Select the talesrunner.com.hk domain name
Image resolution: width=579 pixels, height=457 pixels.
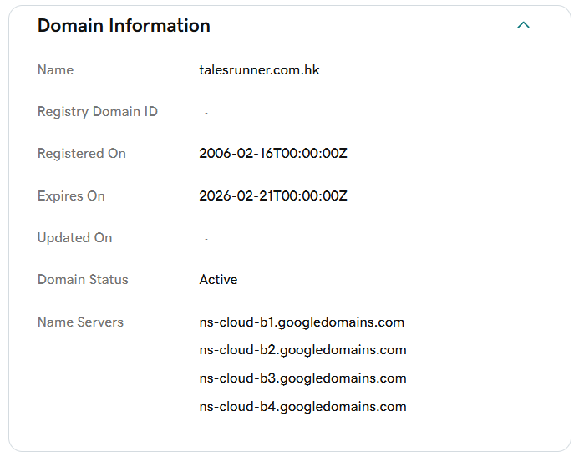(x=259, y=70)
